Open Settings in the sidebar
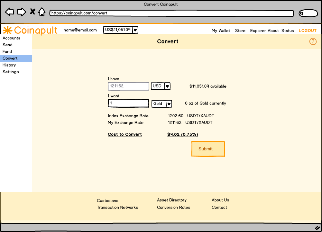 coord(11,72)
